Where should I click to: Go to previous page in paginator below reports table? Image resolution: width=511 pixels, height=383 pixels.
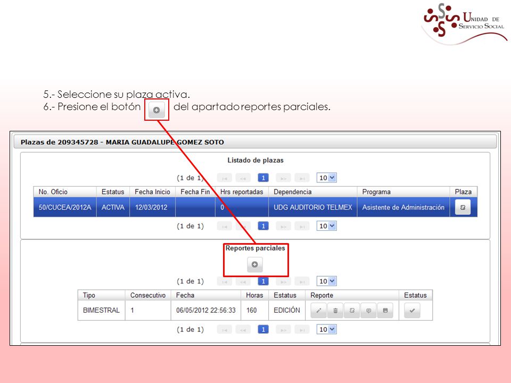coord(243,330)
